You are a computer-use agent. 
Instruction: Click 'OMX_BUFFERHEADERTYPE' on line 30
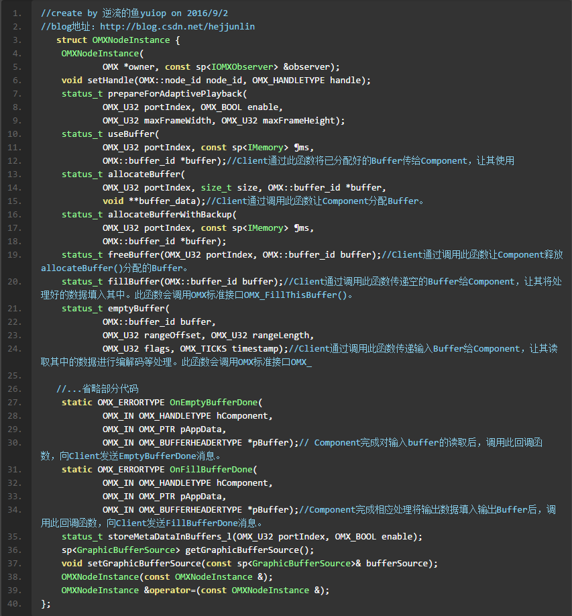190,443
